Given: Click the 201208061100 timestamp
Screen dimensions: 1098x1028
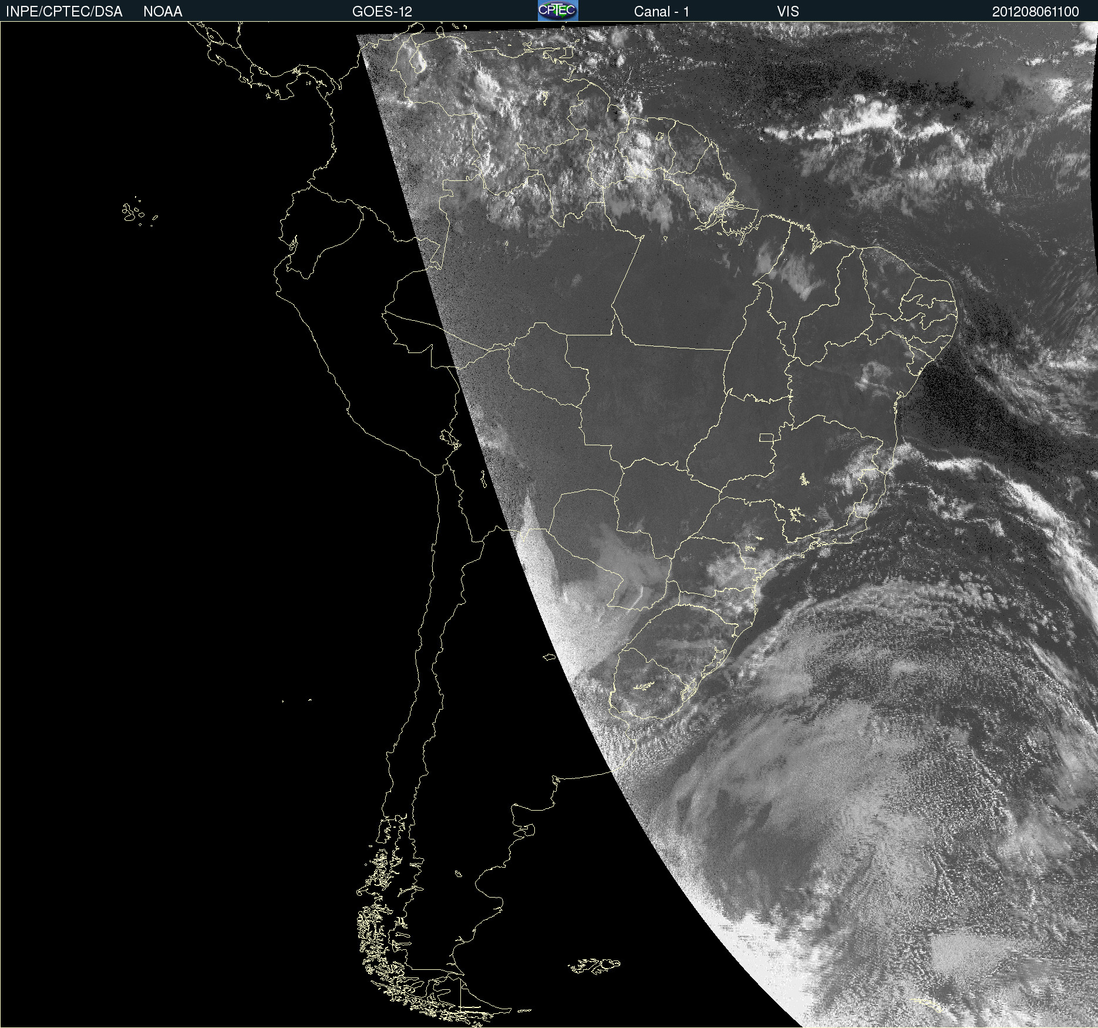Looking at the screenshot, I should [x=1036, y=12].
